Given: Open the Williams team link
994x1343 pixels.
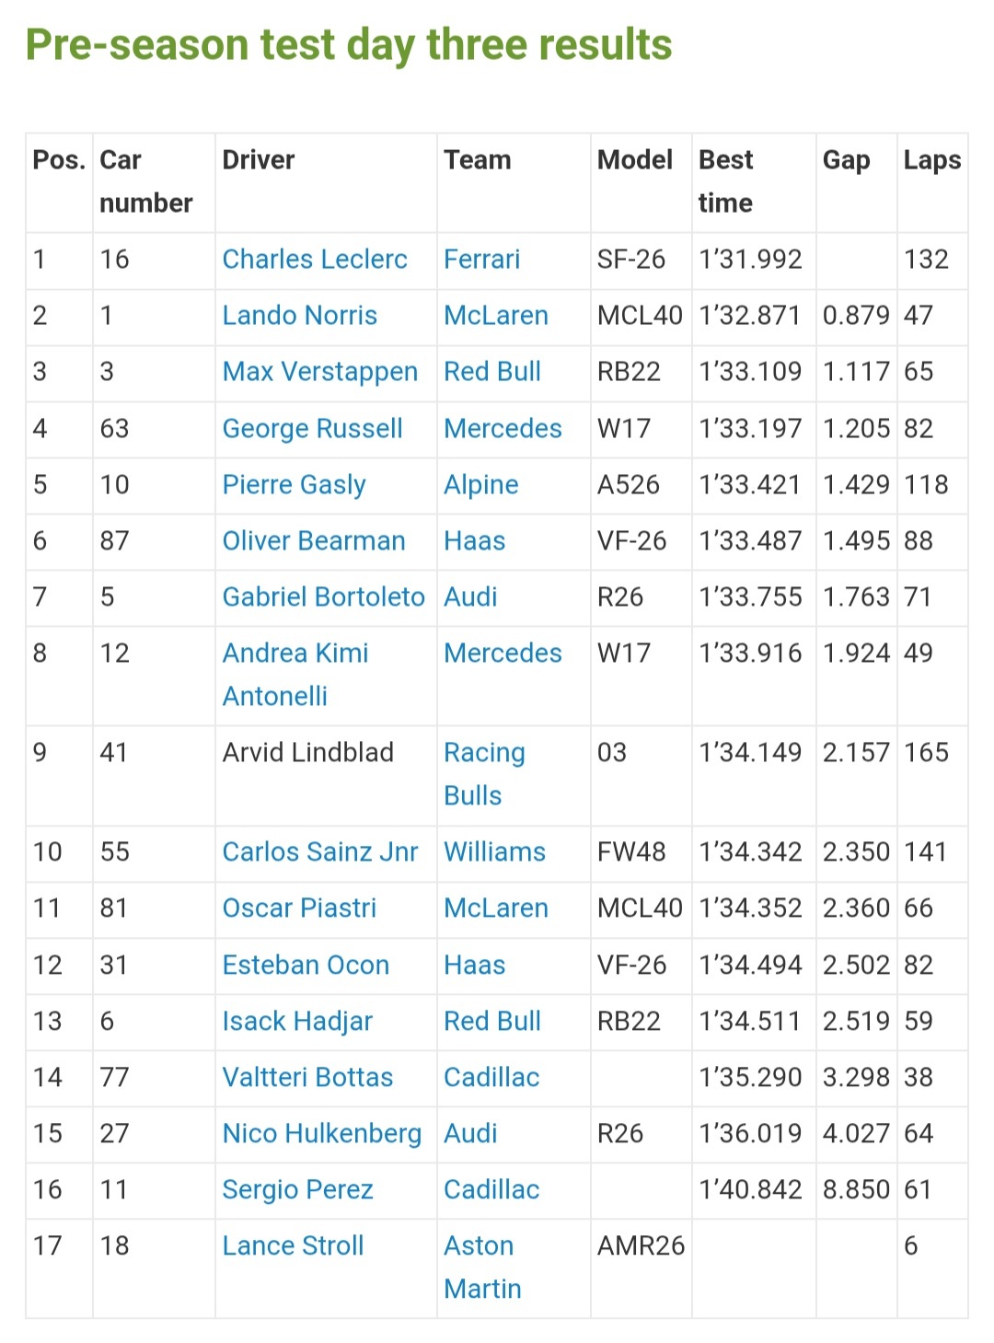Looking at the screenshot, I should (x=494, y=852).
